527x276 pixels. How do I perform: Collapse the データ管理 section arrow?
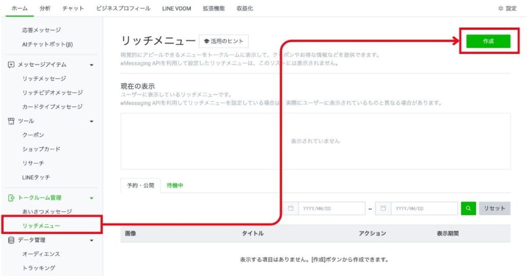point(92,240)
